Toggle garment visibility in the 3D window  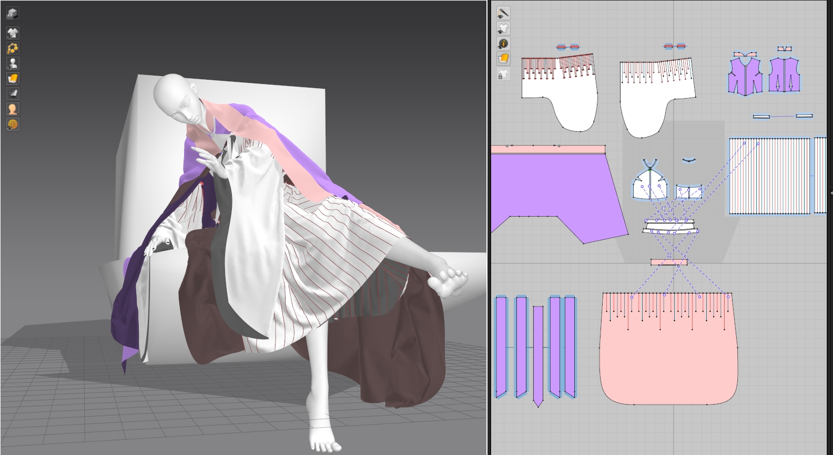tap(13, 33)
